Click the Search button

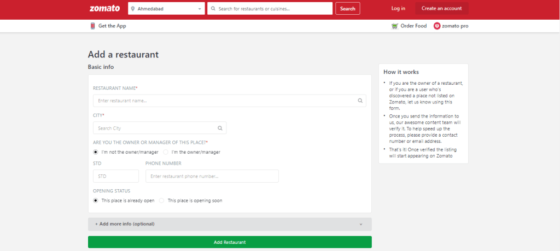tap(347, 9)
